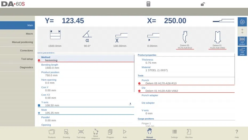
Task: Edit the Y-axis 108.50 mm field
Action: pyautogui.click(x=86, y=104)
